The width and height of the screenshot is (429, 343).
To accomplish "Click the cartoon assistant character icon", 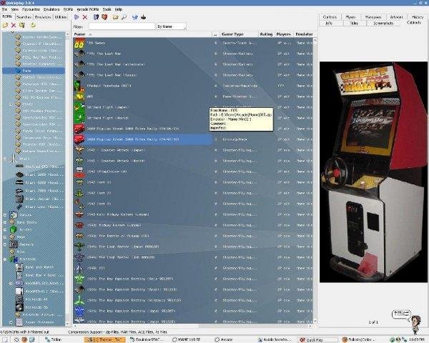I will pyautogui.click(x=415, y=324).
